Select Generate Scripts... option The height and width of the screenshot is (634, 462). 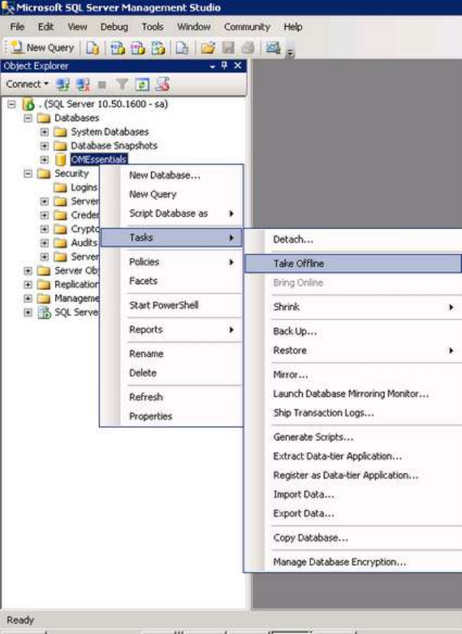coord(353,437)
